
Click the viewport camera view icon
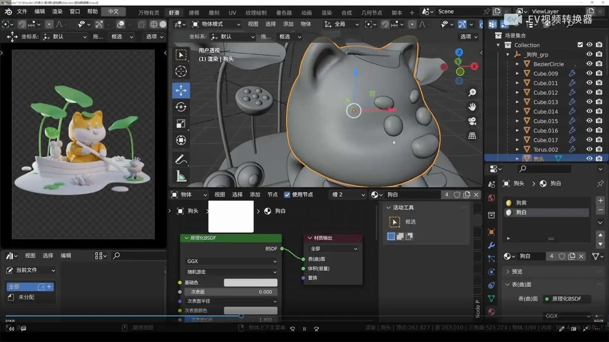(x=472, y=121)
